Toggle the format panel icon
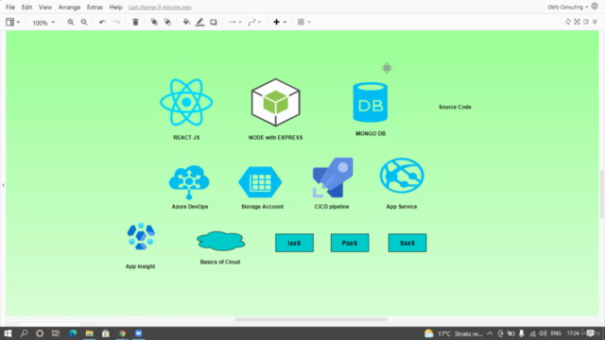 [586, 22]
